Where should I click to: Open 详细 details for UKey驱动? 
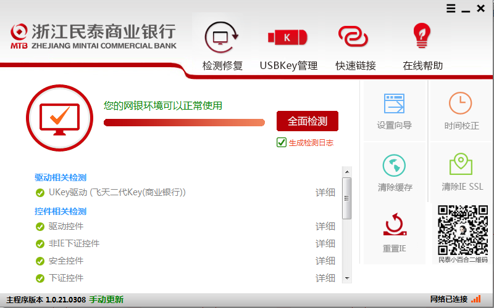(x=325, y=192)
